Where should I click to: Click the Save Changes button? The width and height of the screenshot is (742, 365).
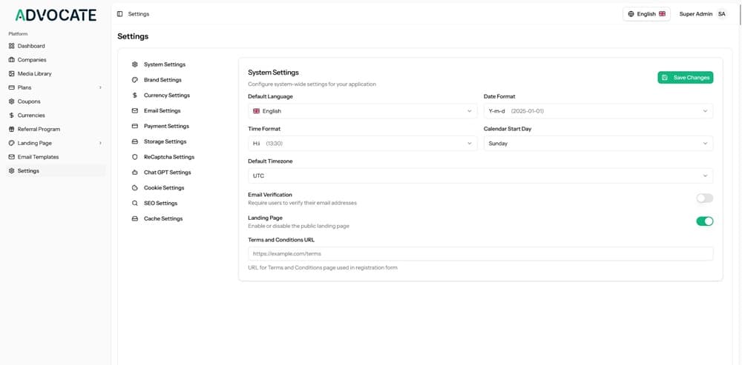tap(685, 78)
